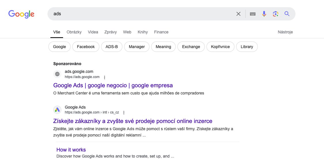Select the Library suggestion chip
This screenshot has height=159, width=324.
pos(247,47)
